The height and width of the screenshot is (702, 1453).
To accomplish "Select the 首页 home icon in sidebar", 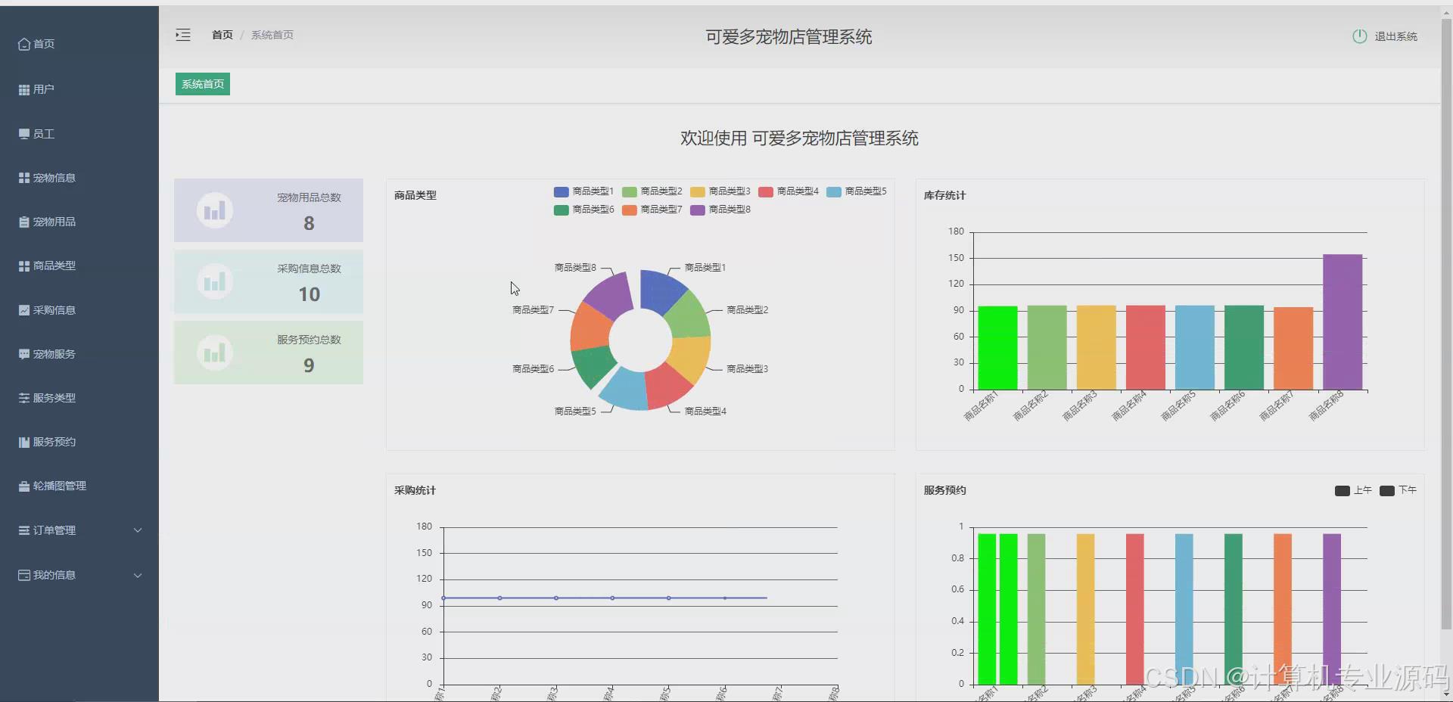I will 23,44.
